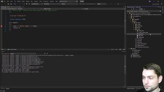Open the x64 Debug configuration dropdown
Viewport: 164px width, 92px height.
click(52, 4)
